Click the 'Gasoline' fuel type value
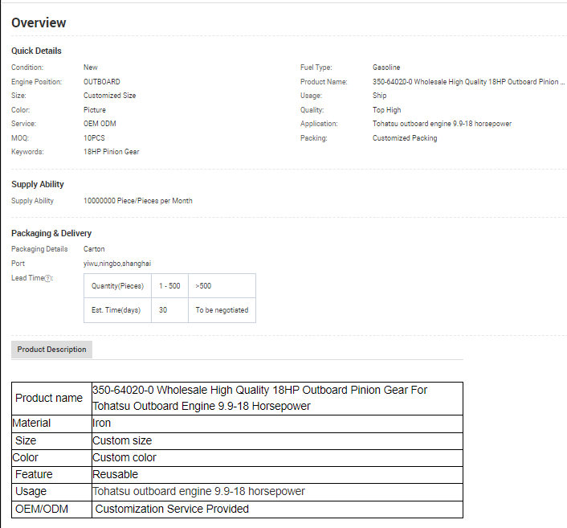 (x=386, y=68)
